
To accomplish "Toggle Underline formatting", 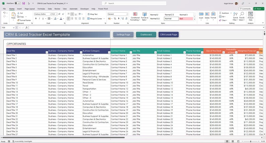I will pos(43,18).
